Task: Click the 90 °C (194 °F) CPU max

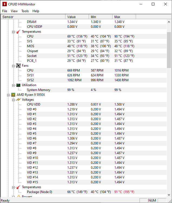Action: point(124,36)
